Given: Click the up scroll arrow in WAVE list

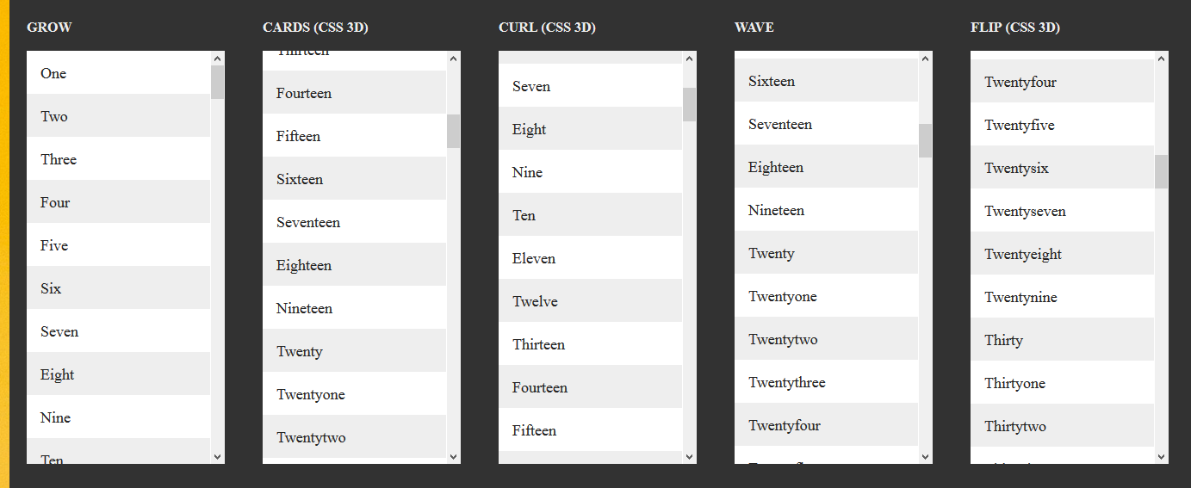Looking at the screenshot, I should tap(925, 59).
